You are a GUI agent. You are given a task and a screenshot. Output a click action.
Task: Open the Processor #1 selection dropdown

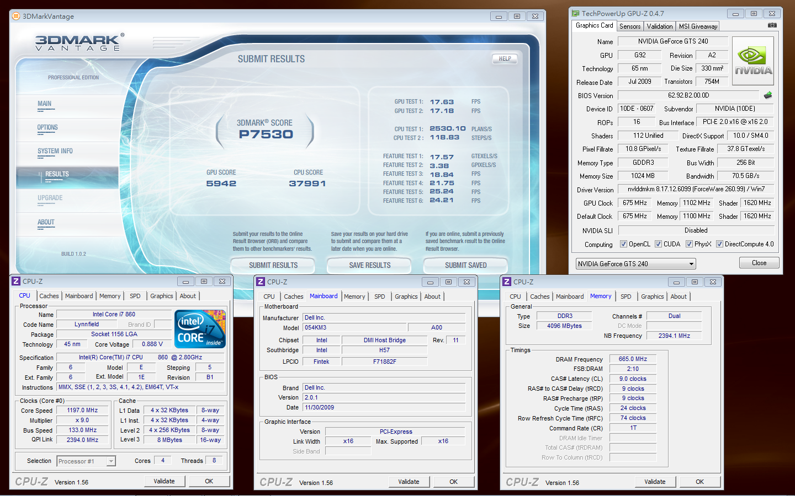click(86, 461)
